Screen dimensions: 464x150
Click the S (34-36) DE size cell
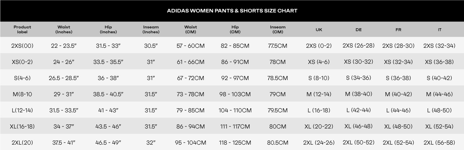(358, 78)
